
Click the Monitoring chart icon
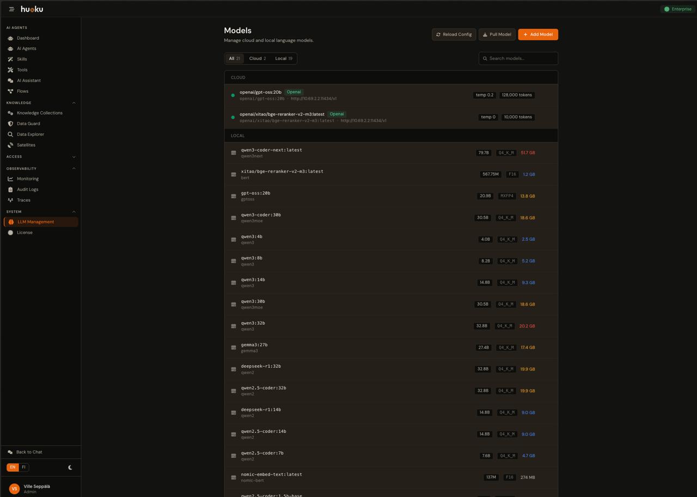[10, 179]
